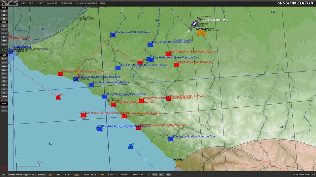Viewport: 316px width, 177px height.
Task: Select the trigger zone concentric circle tool
Action: coord(4,81)
